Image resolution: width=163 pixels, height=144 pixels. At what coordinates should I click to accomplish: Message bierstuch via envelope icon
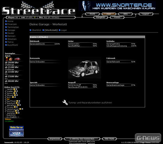(17, 103)
